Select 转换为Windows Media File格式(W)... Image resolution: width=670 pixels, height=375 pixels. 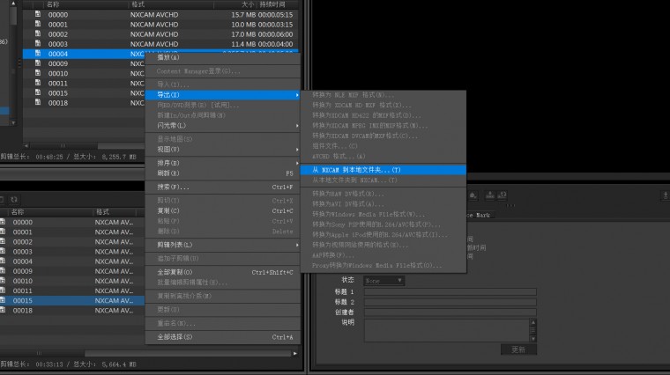383,214
